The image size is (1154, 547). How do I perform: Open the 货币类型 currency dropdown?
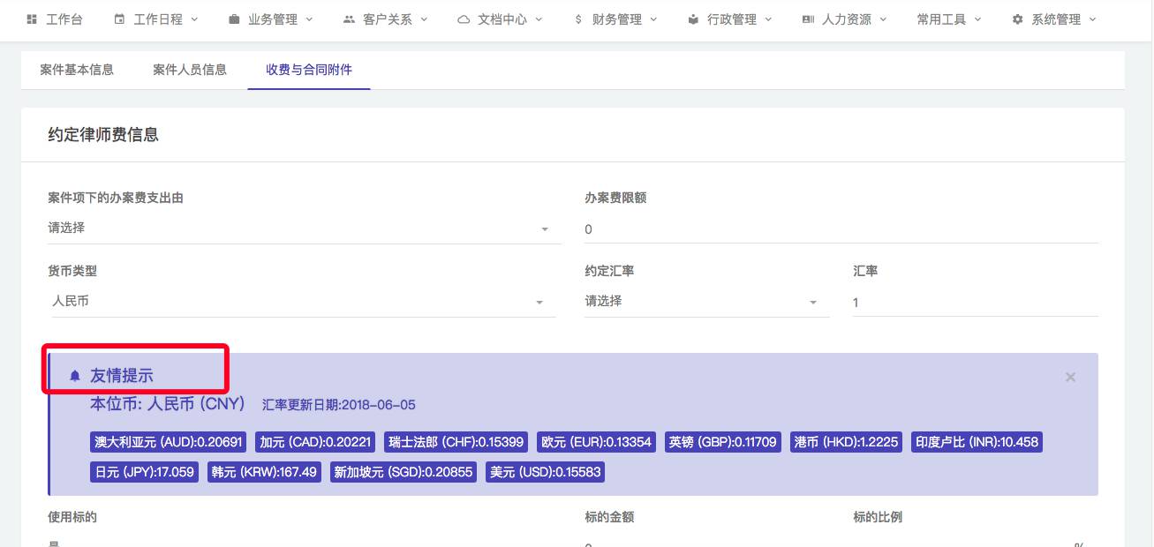(539, 303)
